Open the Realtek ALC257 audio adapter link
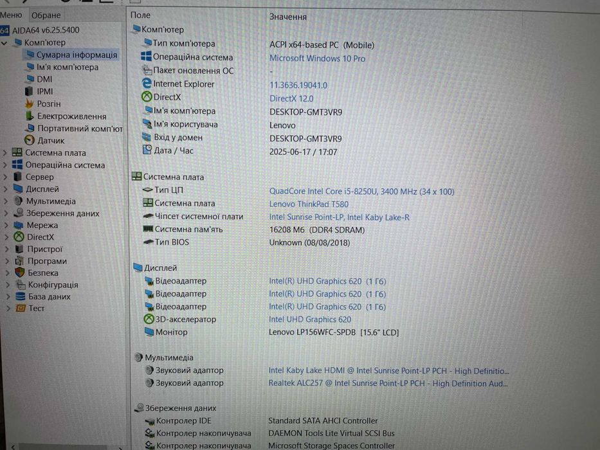Screen dimensions: 600x450 [x=388, y=383]
